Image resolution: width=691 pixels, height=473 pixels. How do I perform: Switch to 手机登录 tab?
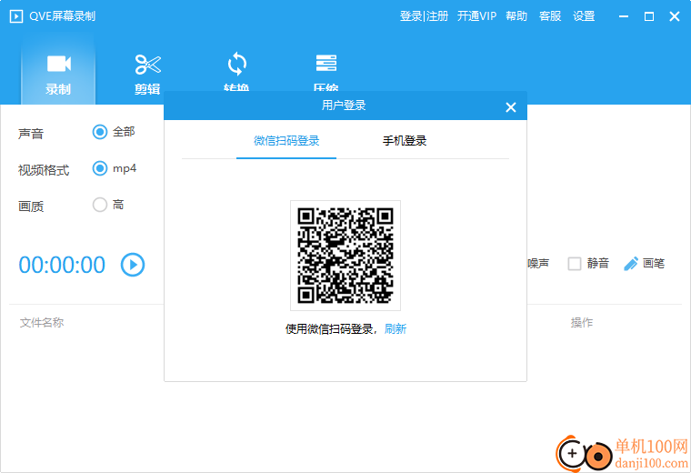tap(405, 141)
